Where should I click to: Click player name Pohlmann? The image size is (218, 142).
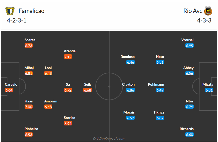(x=156, y=85)
